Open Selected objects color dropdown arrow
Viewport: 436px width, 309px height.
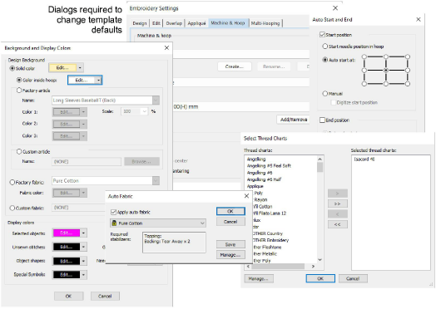coord(83,233)
